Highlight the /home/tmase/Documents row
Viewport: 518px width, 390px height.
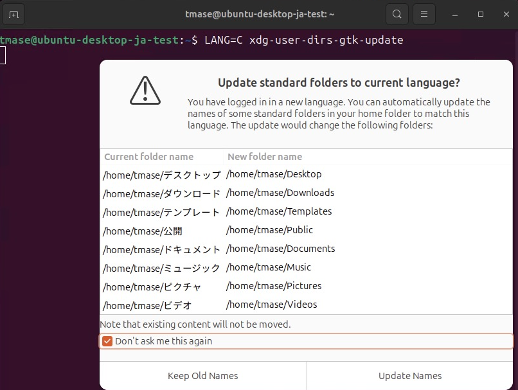(x=281, y=249)
